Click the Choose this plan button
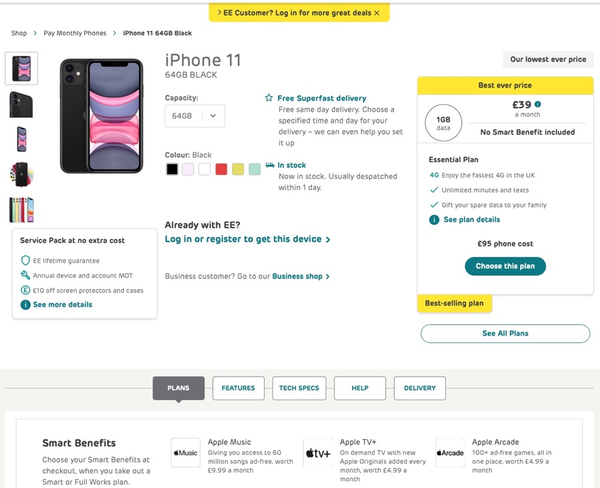 coord(505,266)
